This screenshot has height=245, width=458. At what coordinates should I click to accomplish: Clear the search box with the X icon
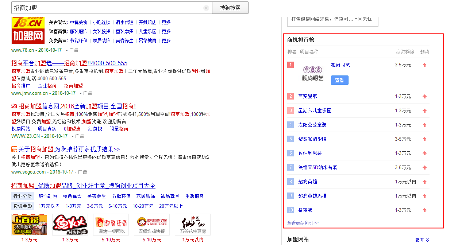click(x=206, y=8)
